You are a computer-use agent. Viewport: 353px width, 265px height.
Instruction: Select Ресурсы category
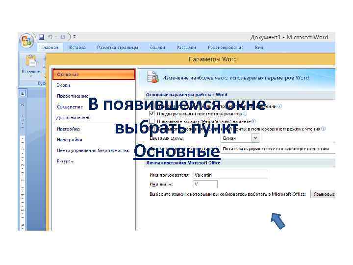click(94, 161)
